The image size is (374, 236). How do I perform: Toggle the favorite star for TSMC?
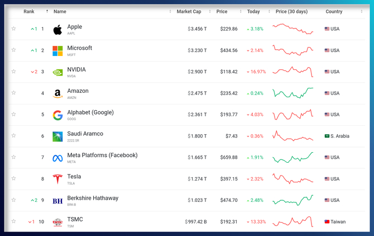(x=13, y=221)
